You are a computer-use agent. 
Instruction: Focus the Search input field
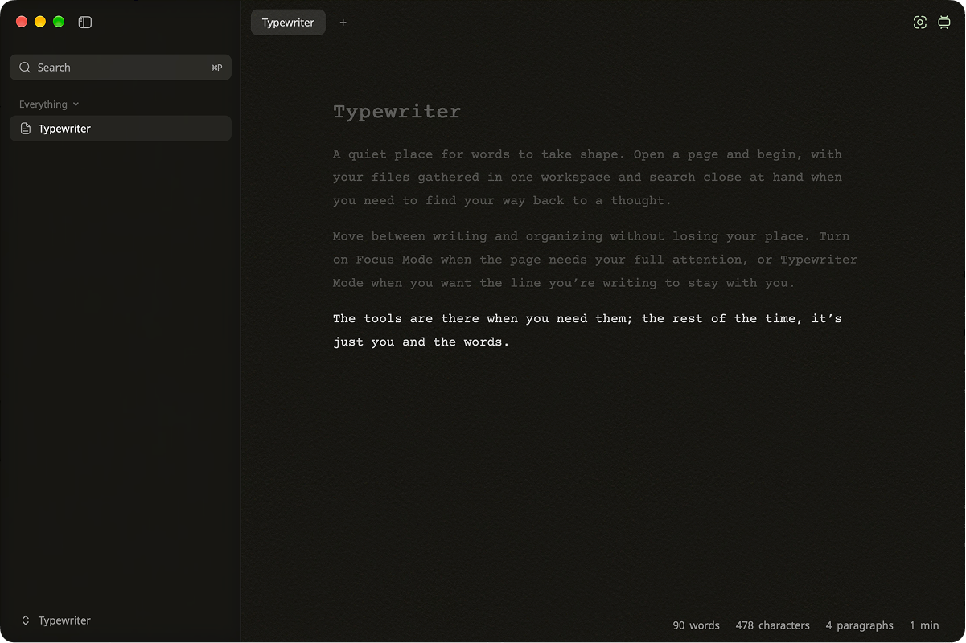(x=121, y=68)
